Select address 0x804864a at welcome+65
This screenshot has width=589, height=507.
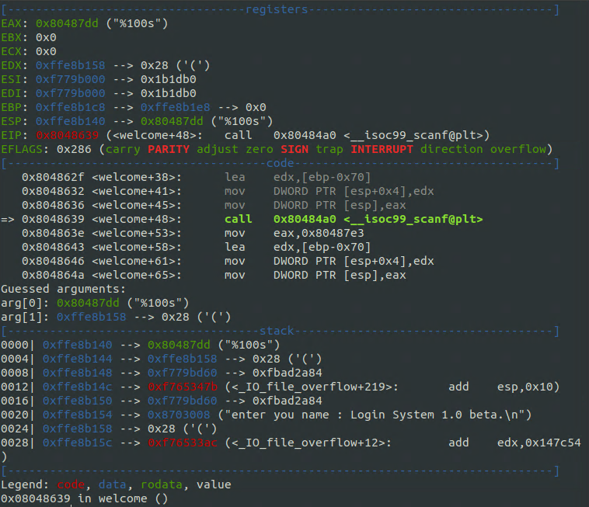[x=53, y=275]
